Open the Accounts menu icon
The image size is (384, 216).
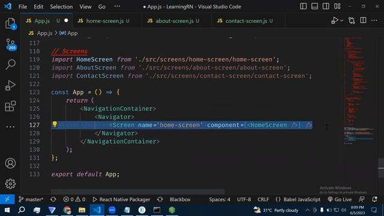(x=10, y=163)
